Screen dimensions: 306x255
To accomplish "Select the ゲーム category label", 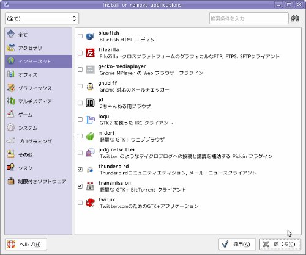I will [x=25, y=115].
